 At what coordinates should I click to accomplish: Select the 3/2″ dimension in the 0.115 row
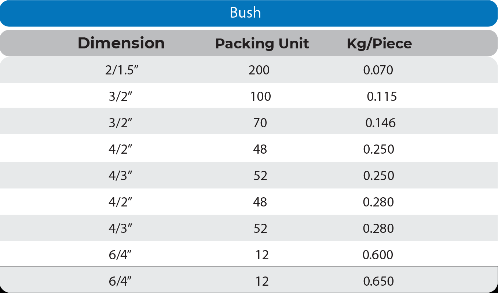coord(120,96)
